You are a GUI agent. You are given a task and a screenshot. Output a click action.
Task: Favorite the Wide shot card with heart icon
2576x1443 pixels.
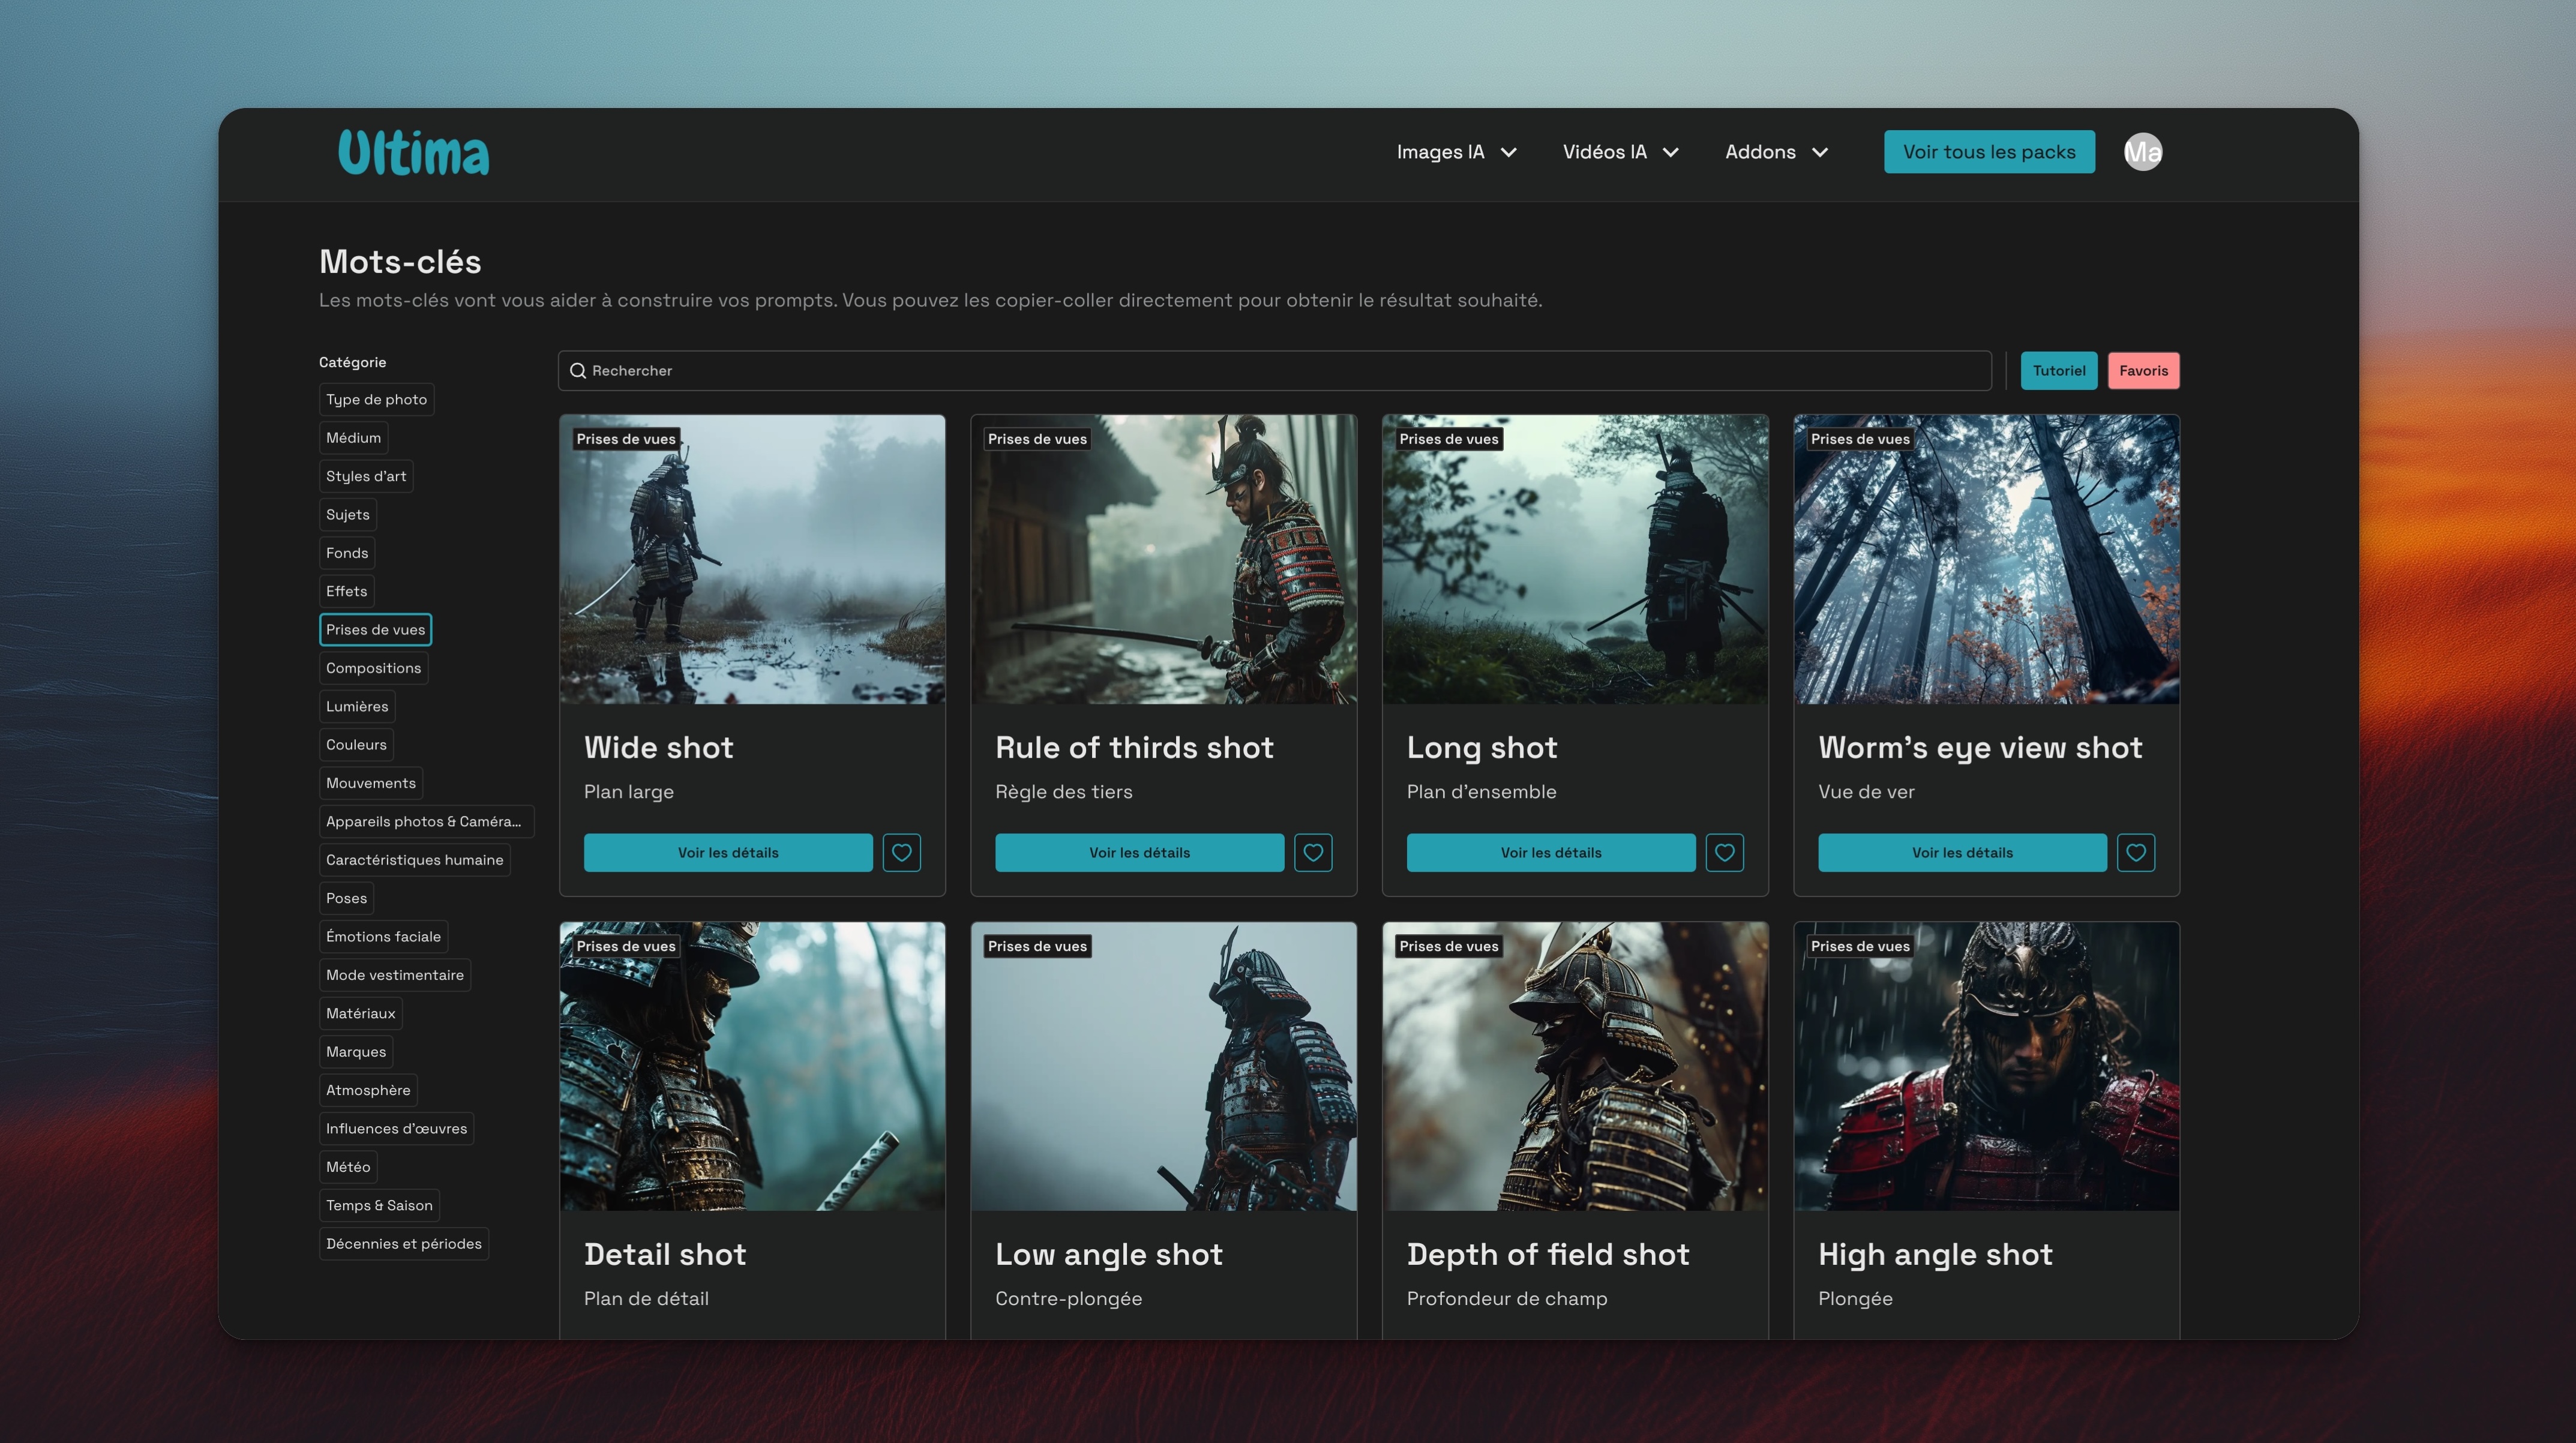click(x=901, y=852)
